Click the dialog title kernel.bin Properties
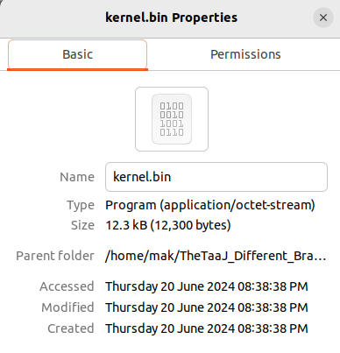340x353 pixels. point(171,18)
